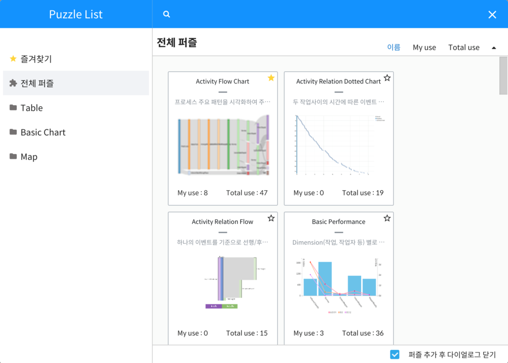The image size is (508, 363).
Task: Sort puzzles by 이름
Action: coord(393,47)
